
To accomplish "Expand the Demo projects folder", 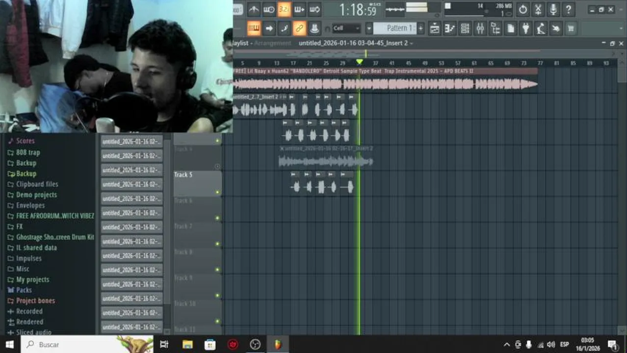I will click(x=32, y=195).
